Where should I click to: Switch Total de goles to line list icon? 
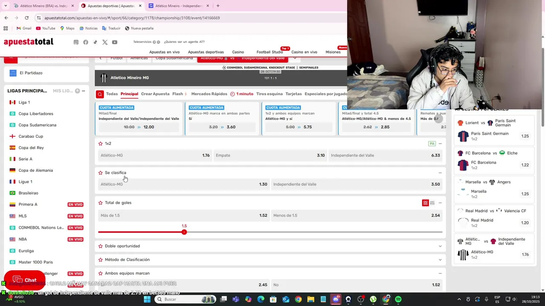[x=432, y=203]
